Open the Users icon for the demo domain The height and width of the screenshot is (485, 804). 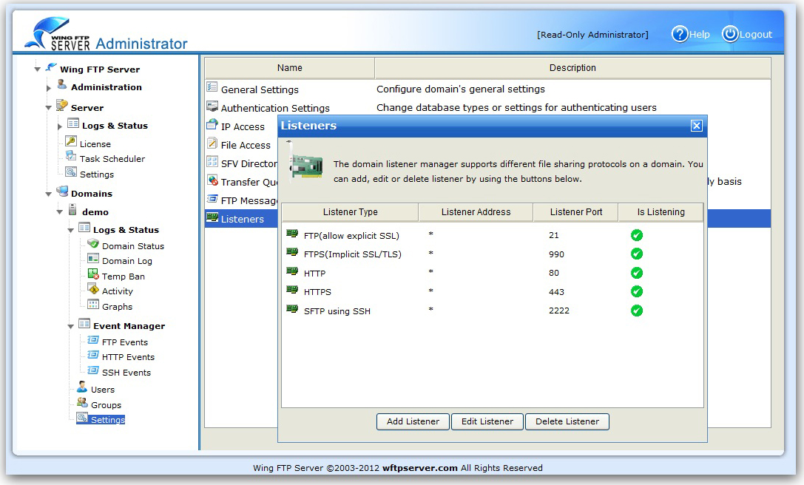tap(84, 389)
